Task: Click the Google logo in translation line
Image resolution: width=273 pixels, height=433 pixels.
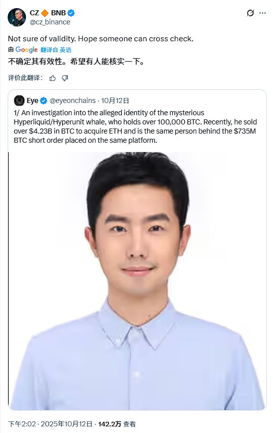Action: pyautogui.click(x=26, y=49)
